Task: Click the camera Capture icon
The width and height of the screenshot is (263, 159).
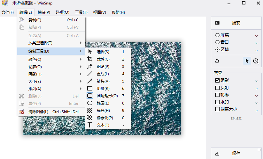Action: tap(217, 23)
